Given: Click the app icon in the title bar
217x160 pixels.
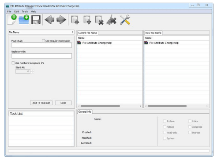Looking at the screenshot, I should pyautogui.click(x=7, y=6).
